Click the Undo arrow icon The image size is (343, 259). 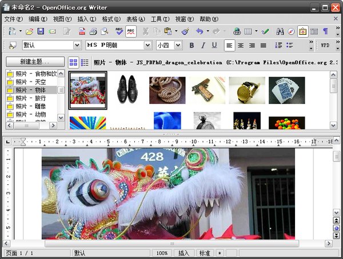(x=199, y=31)
